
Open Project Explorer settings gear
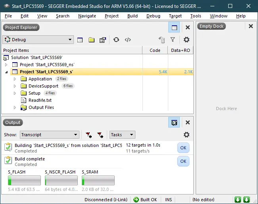186,40
